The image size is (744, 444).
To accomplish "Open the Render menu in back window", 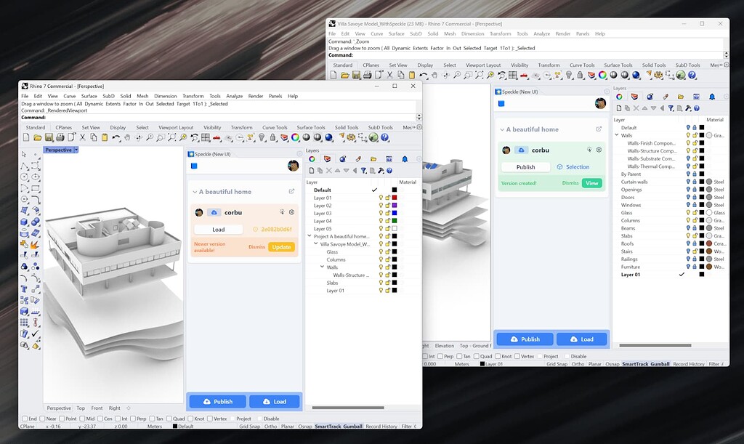I will (x=563, y=33).
